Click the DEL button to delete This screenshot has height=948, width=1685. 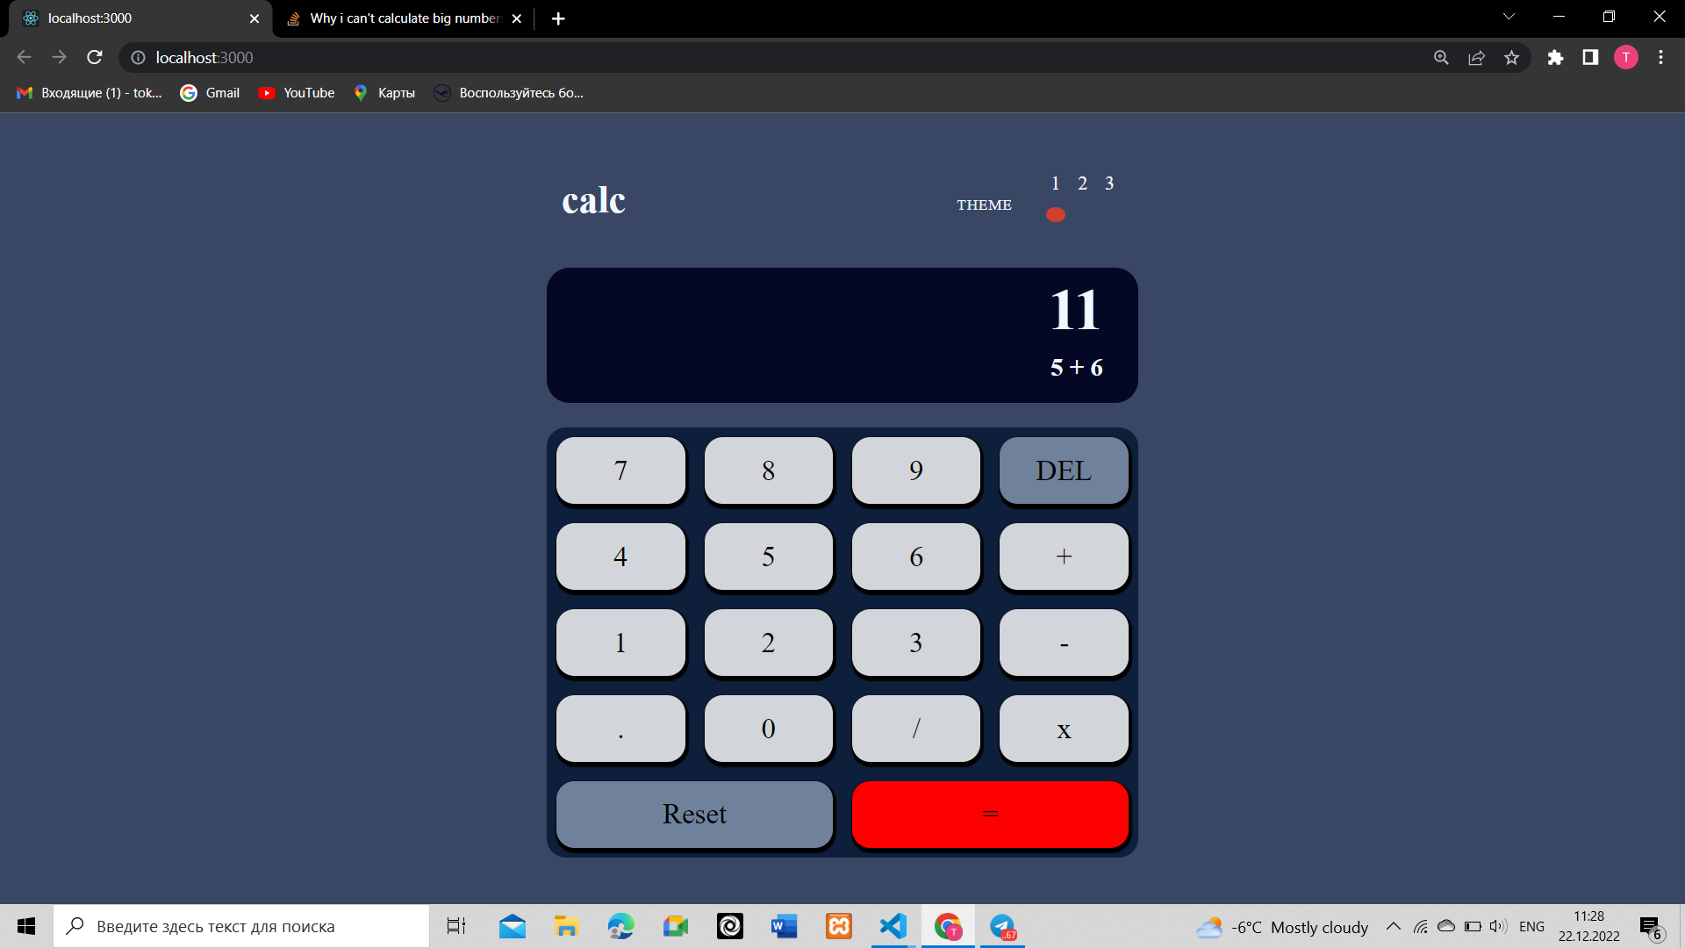(x=1061, y=470)
